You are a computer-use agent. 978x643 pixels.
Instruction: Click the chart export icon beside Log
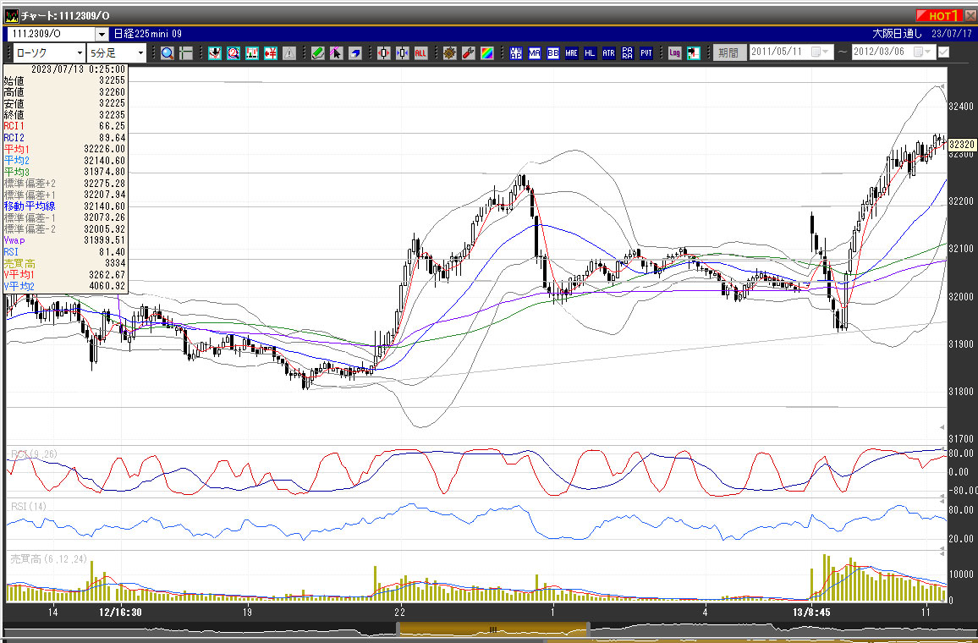[693, 53]
